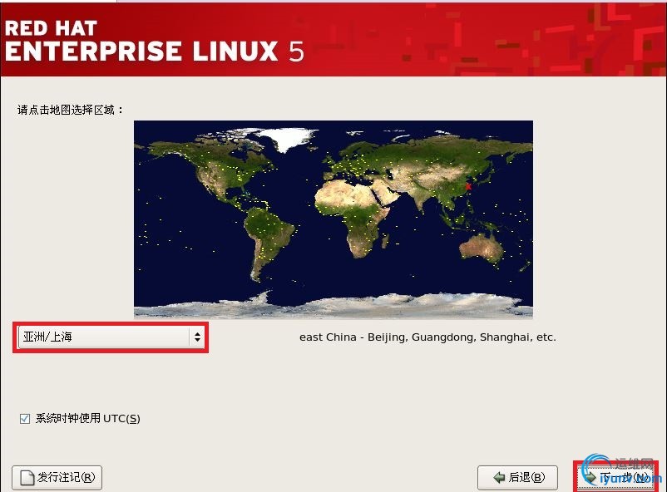Open the 亚洲/上海 timezone dropdown
Screen dimensions: 667x492
(x=111, y=337)
